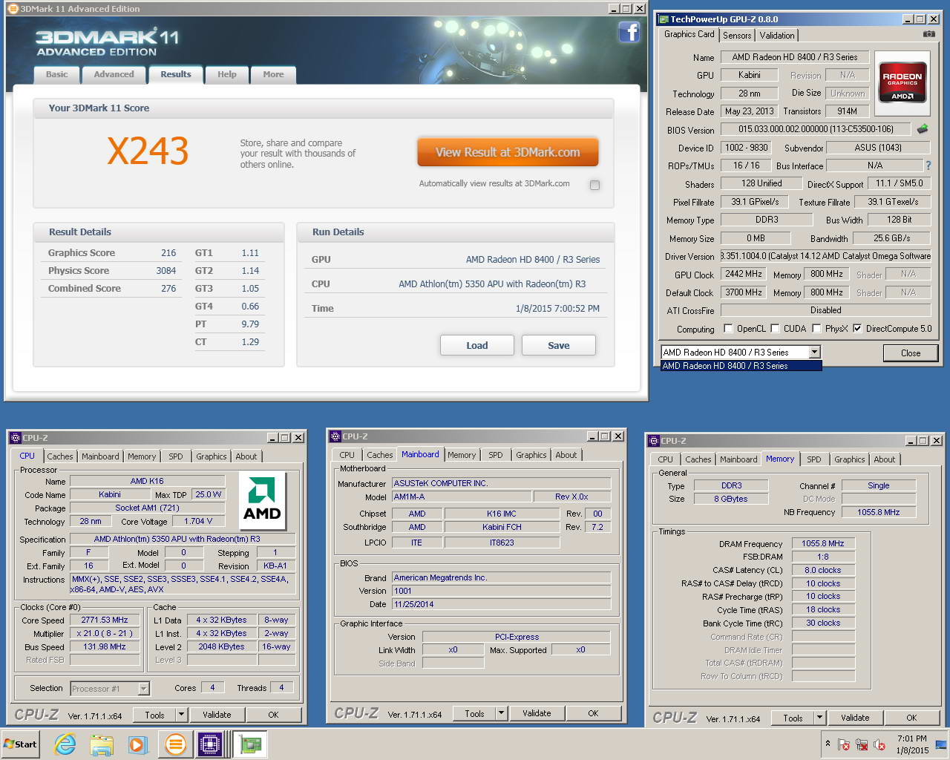Click the GPU-Z screenshot camera icon

[x=928, y=34]
